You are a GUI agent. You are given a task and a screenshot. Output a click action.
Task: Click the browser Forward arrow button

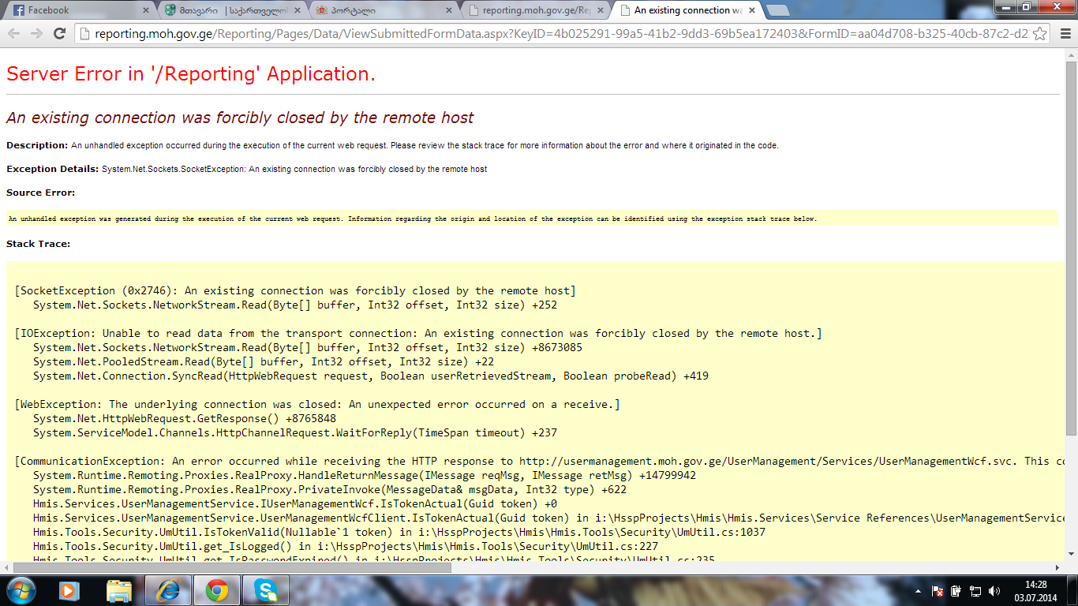point(36,33)
